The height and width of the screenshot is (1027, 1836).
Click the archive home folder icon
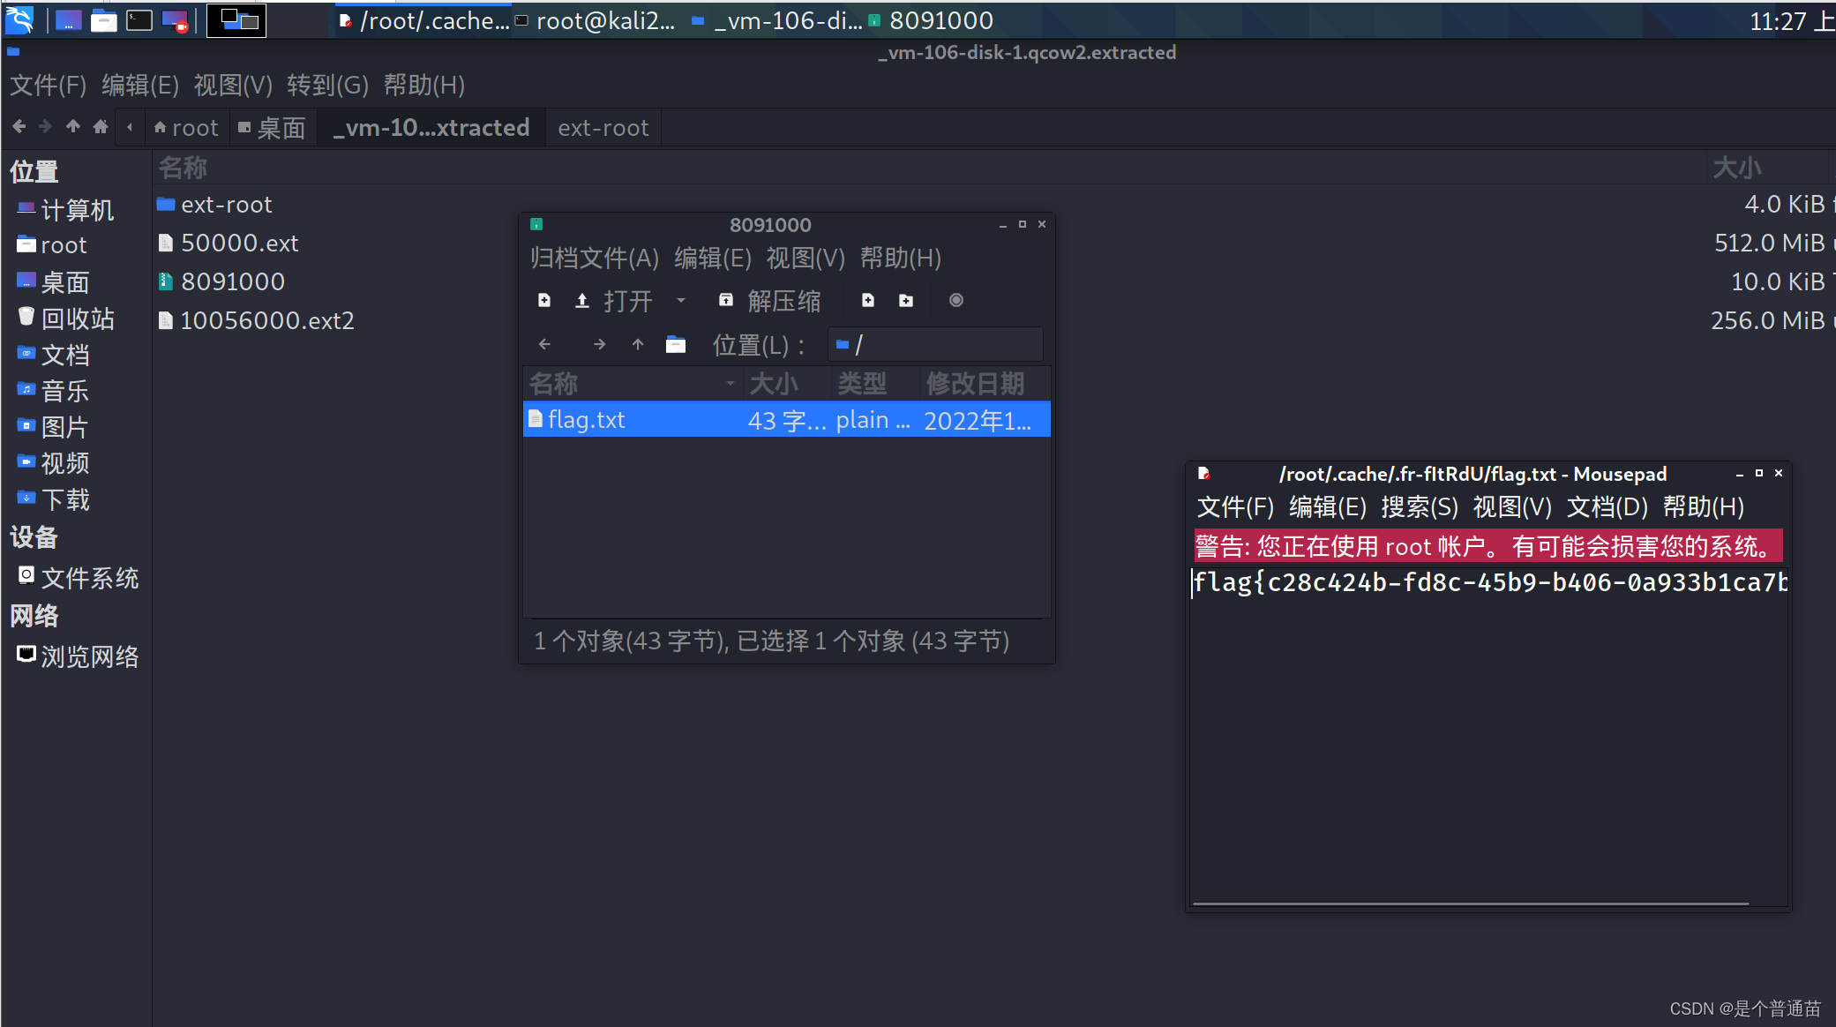click(x=676, y=344)
